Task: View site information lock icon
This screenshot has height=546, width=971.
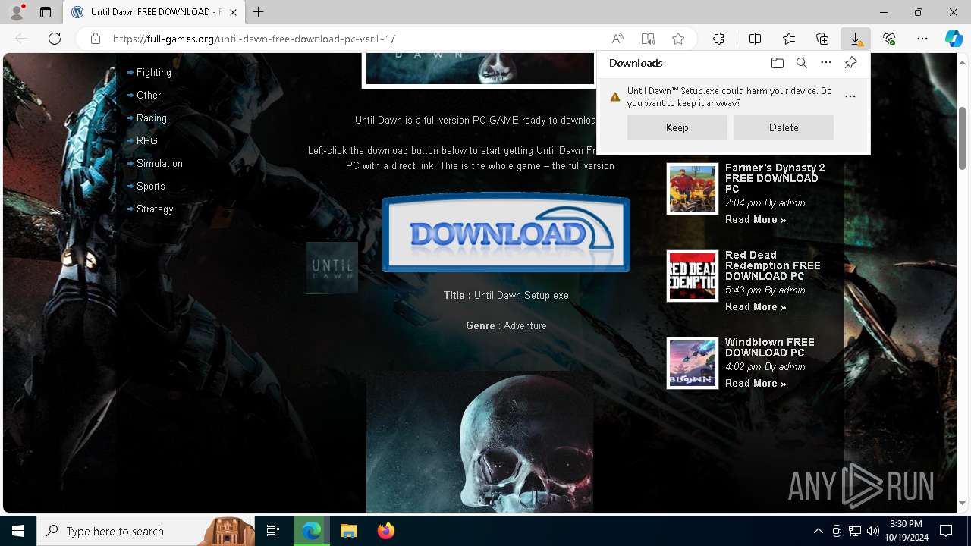Action: pyautogui.click(x=96, y=39)
